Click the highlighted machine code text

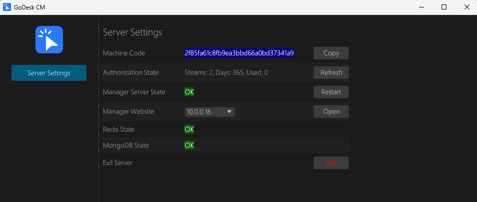pyautogui.click(x=239, y=53)
